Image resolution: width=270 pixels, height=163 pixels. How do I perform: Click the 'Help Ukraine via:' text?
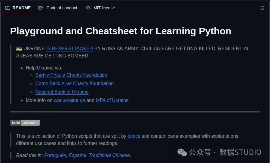click(x=44, y=68)
